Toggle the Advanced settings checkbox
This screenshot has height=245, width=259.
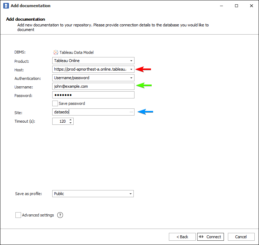[x=18, y=215]
